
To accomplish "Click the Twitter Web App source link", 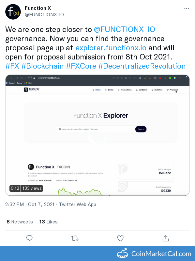I will coord(77,204).
